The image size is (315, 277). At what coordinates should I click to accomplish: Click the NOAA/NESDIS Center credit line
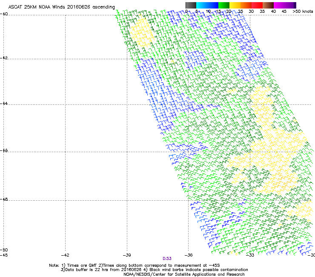(184, 274)
